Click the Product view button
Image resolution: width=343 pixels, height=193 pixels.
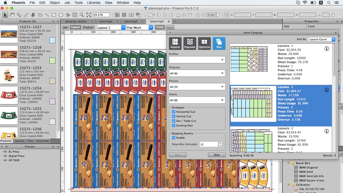coord(88,27)
